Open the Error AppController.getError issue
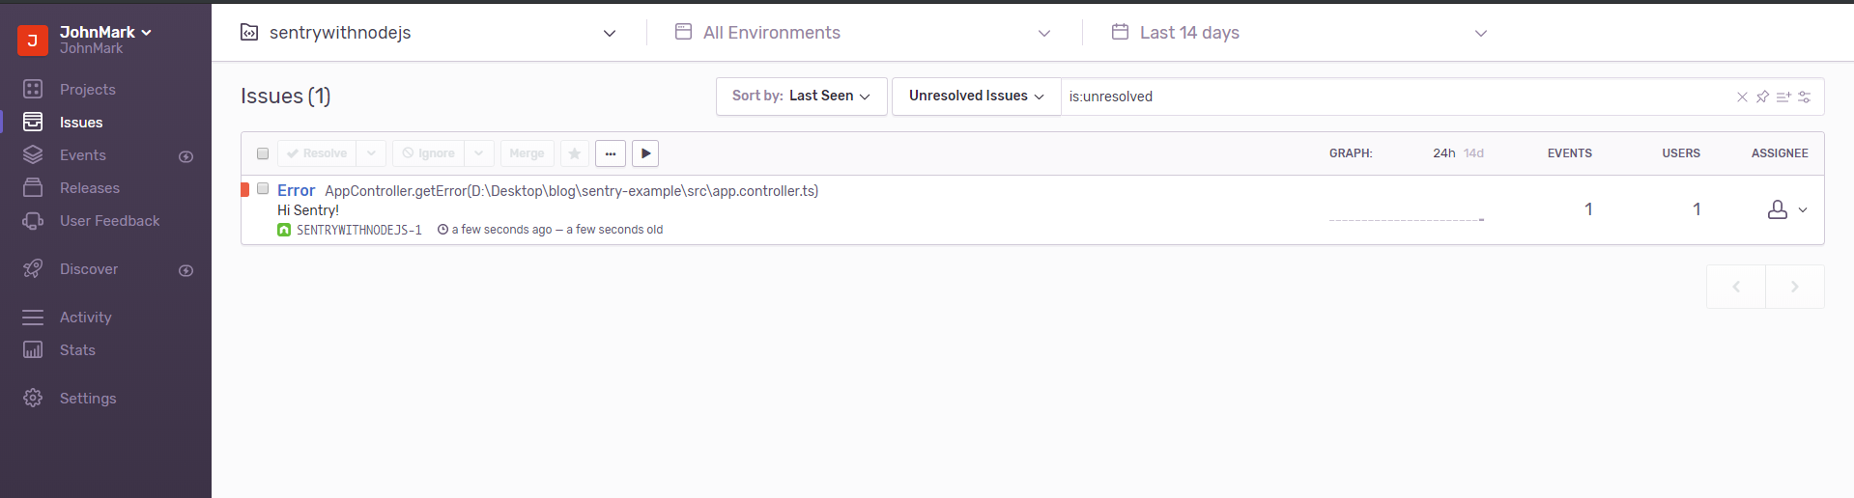Screen dimensions: 1854x498 point(548,191)
